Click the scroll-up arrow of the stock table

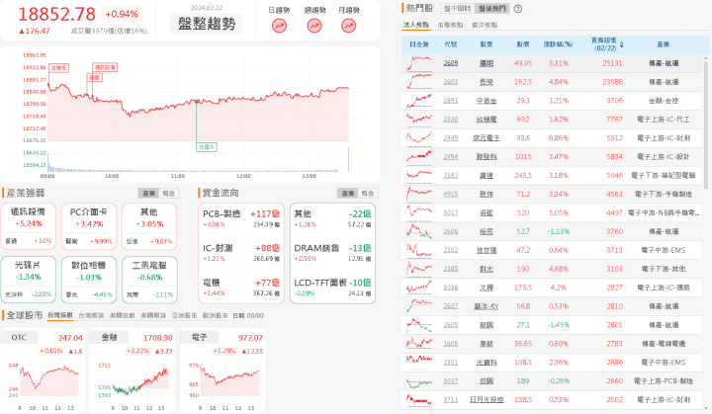[706, 58]
